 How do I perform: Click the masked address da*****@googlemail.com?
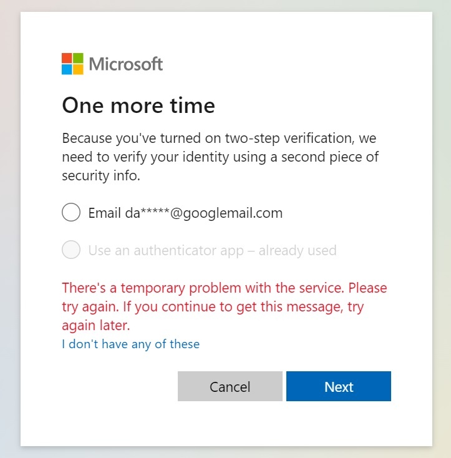203,213
